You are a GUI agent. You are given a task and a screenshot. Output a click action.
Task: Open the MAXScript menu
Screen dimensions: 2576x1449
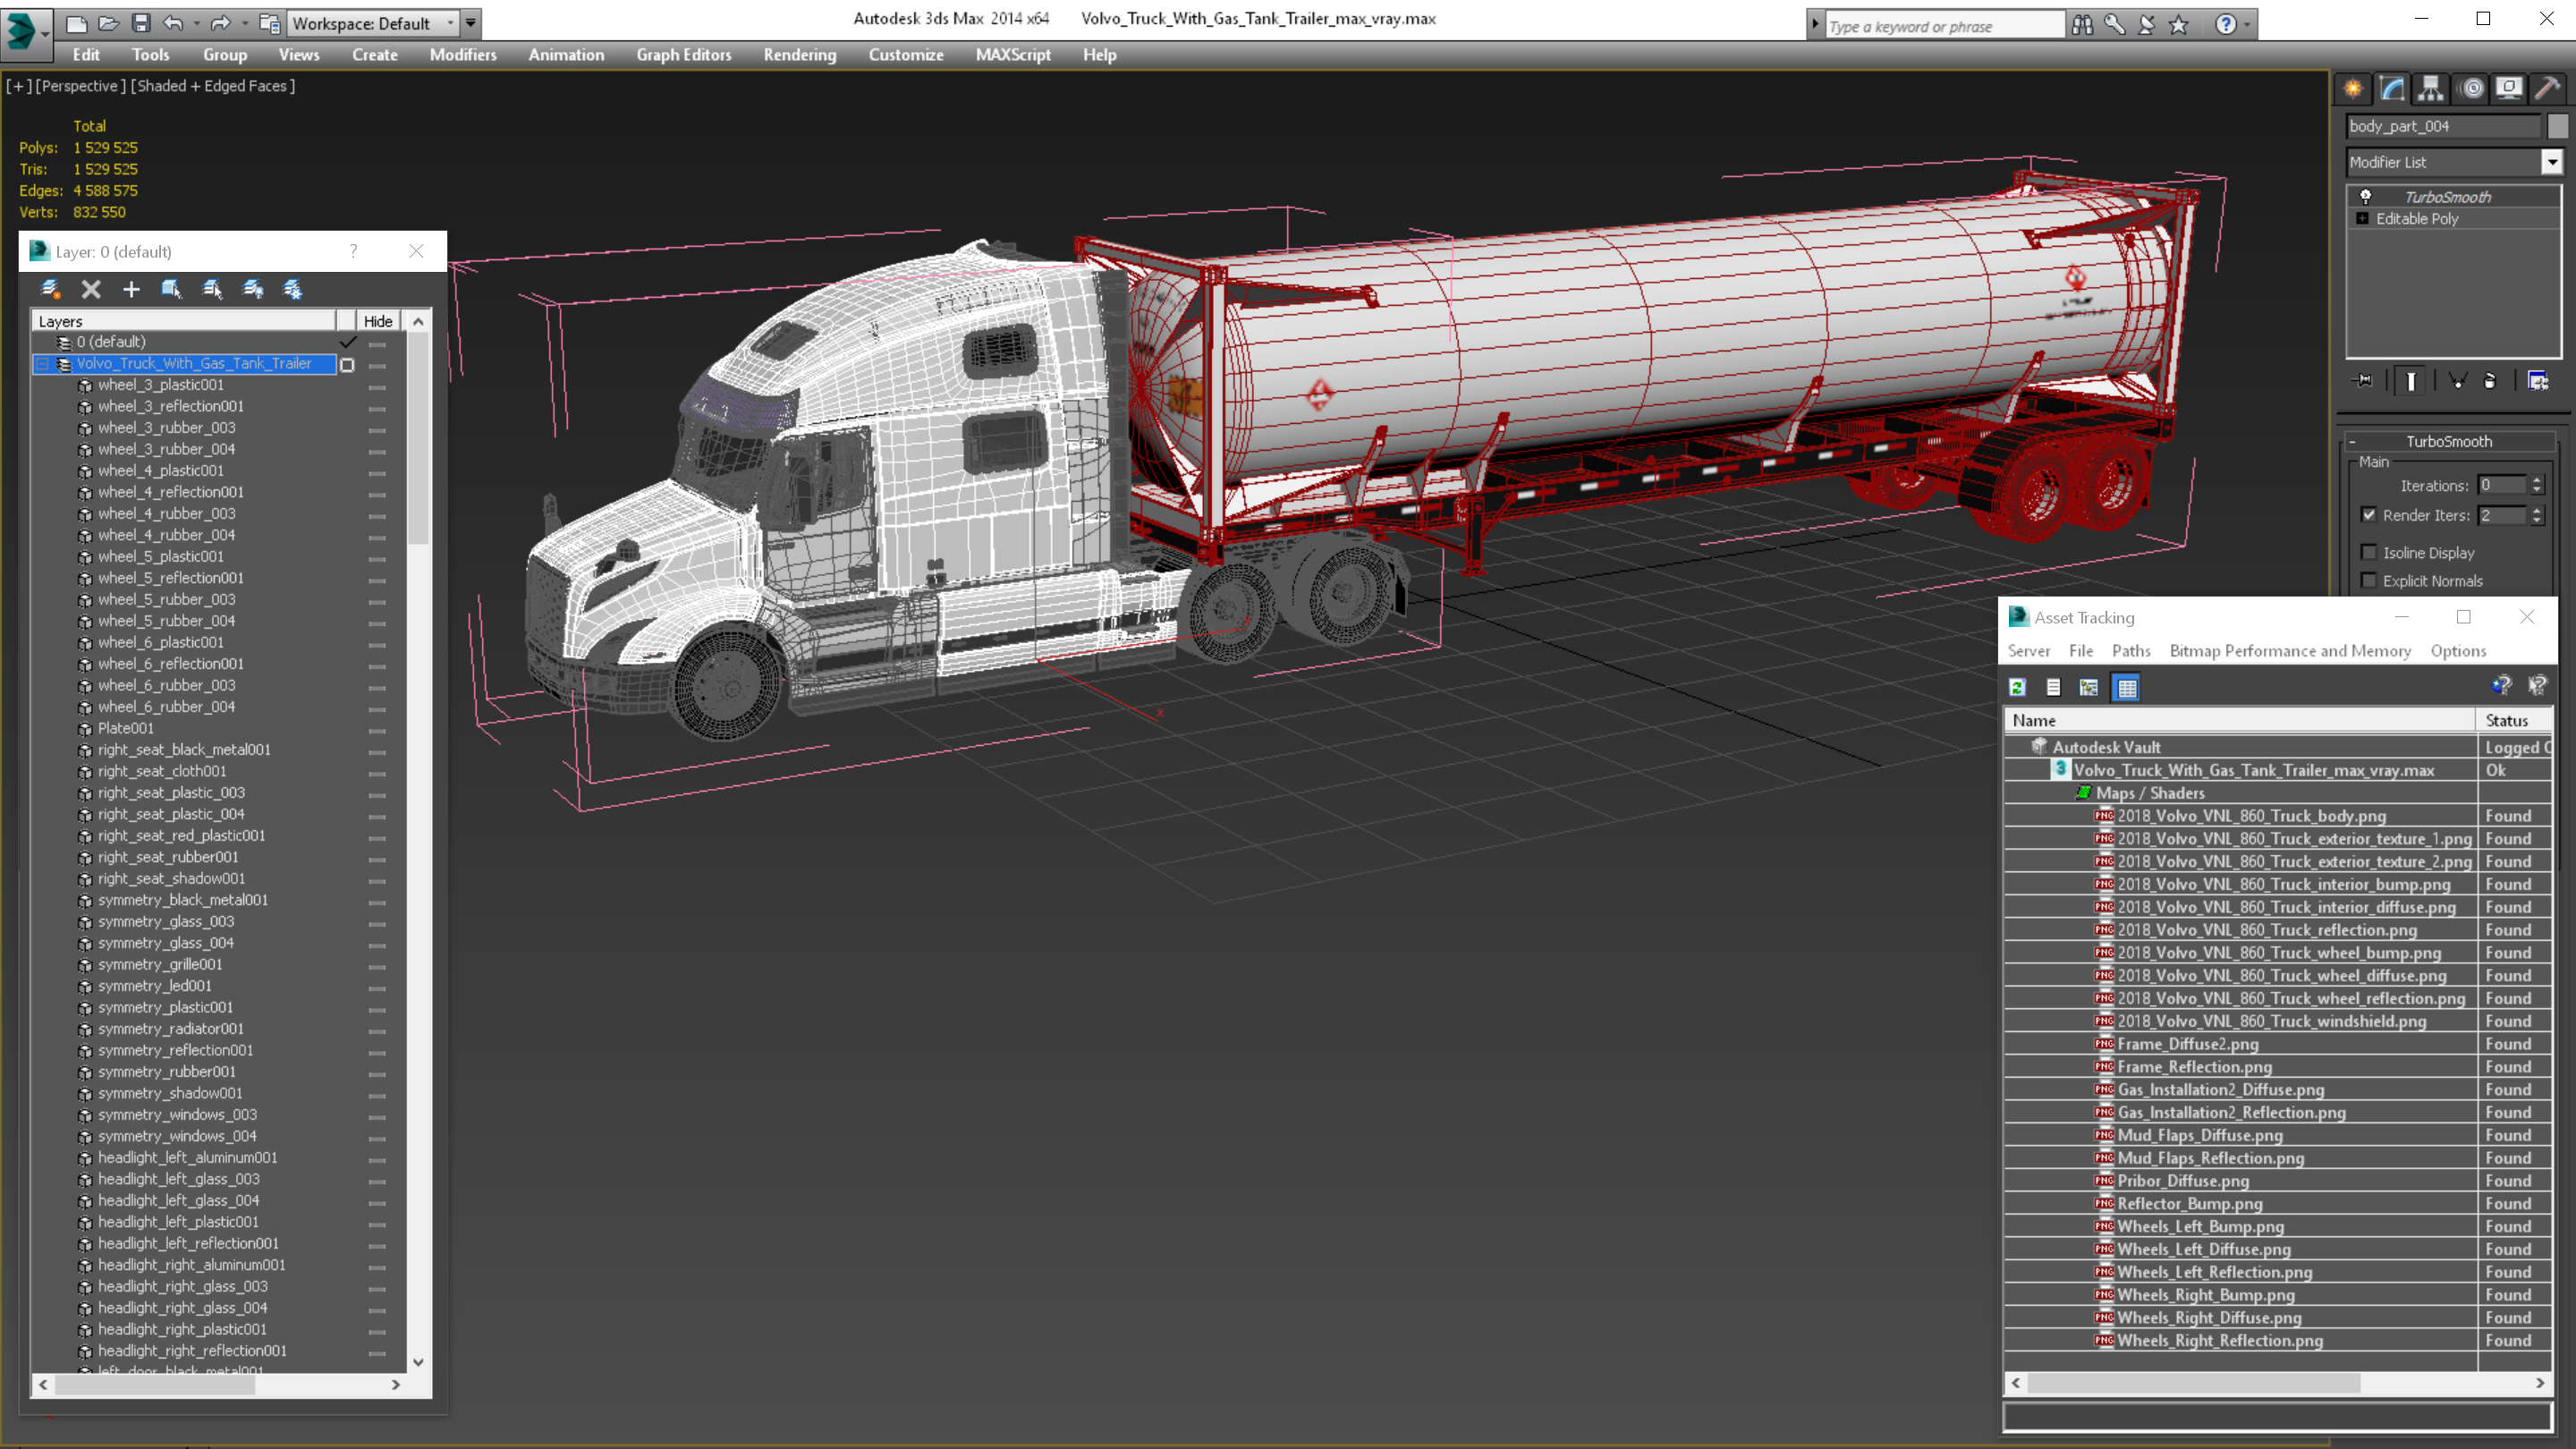(x=1013, y=55)
